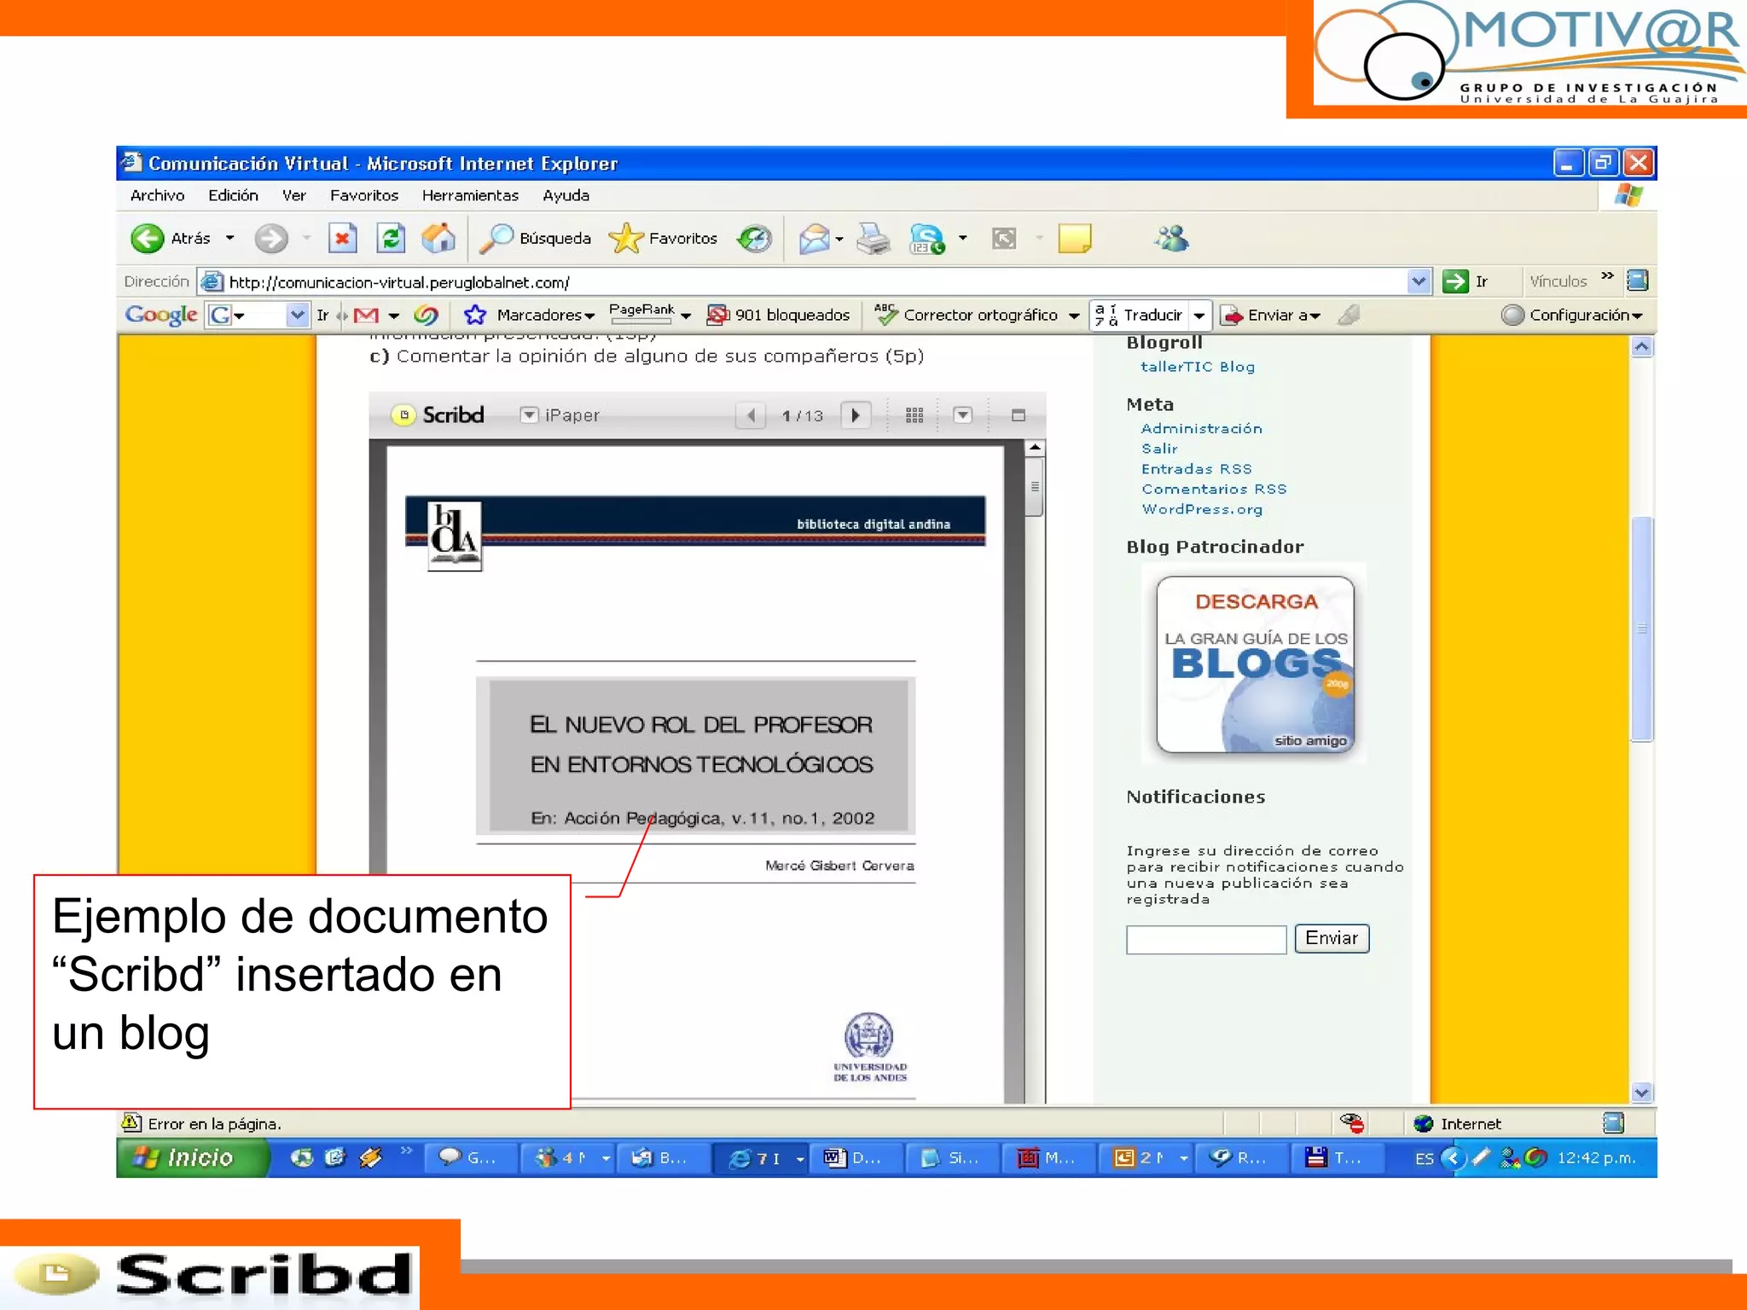Open the Internet Explorer taskbar group
The height and width of the screenshot is (1310, 1747).
[760, 1157]
